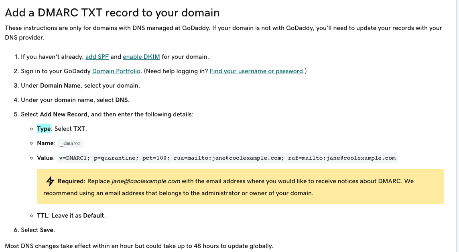Go to the Domain Portfolio link
The height and width of the screenshot is (252, 459).
[116, 71]
